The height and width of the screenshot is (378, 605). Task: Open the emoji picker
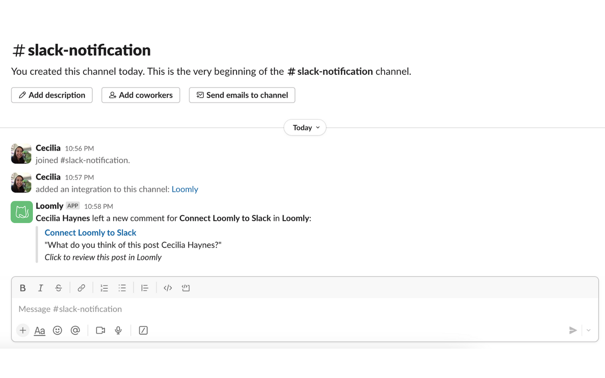pyautogui.click(x=57, y=330)
